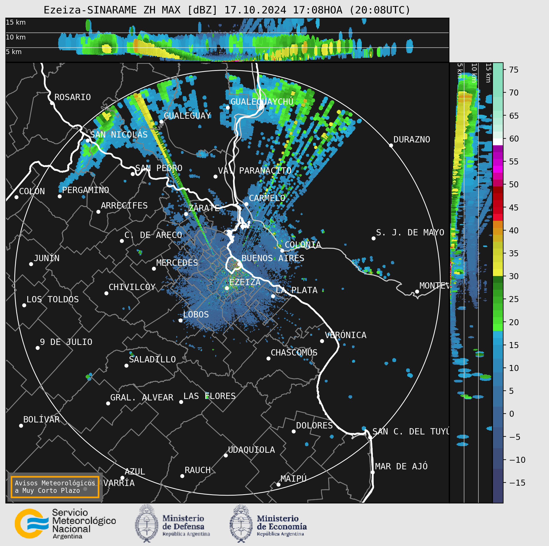Click the VA. PARANACITO label
The height and width of the screenshot is (546, 549).
(255, 171)
